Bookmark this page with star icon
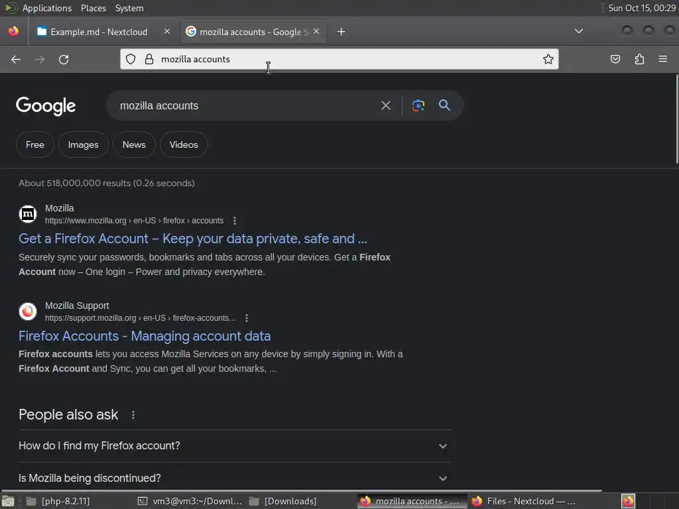 548,59
